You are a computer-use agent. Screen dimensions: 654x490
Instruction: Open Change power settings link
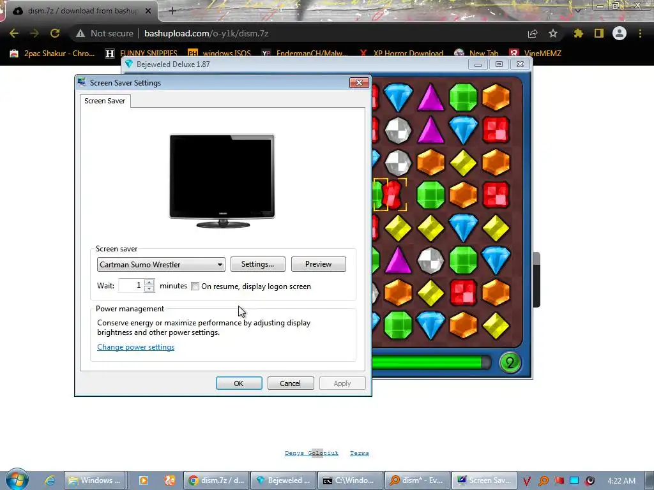(135, 347)
